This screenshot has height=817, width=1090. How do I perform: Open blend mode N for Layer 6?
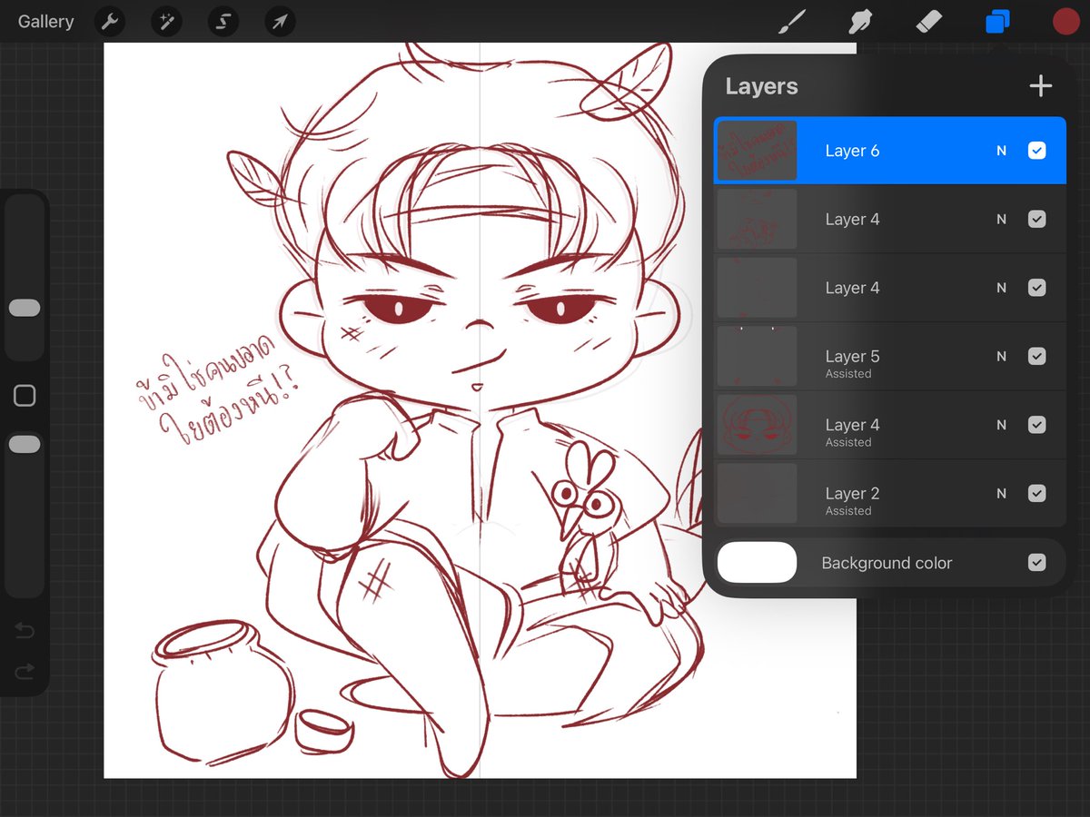tap(1001, 151)
